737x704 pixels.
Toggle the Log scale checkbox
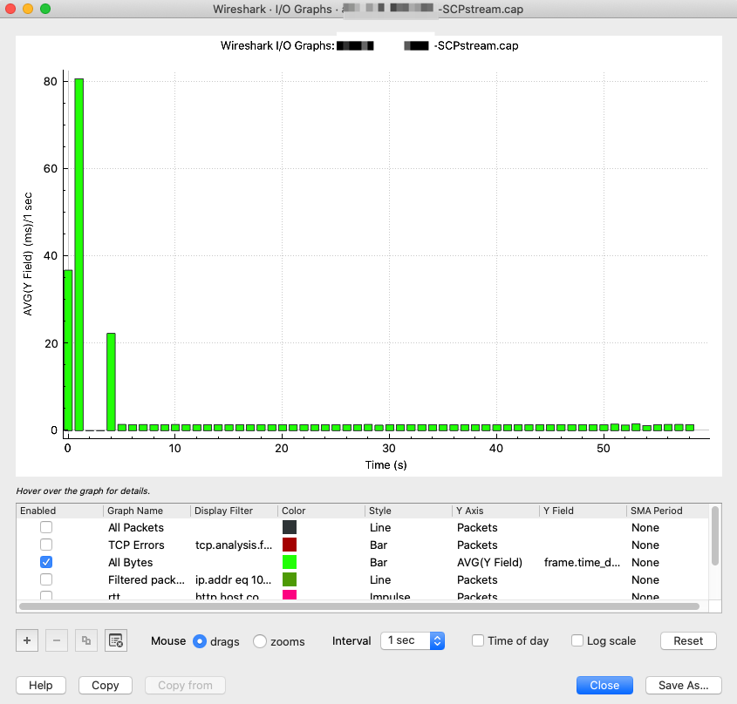click(x=577, y=640)
